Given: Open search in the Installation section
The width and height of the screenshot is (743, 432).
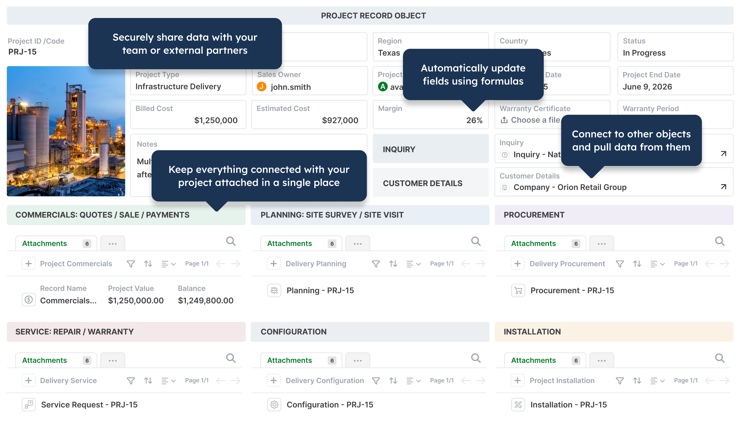Looking at the screenshot, I should pyautogui.click(x=720, y=358).
